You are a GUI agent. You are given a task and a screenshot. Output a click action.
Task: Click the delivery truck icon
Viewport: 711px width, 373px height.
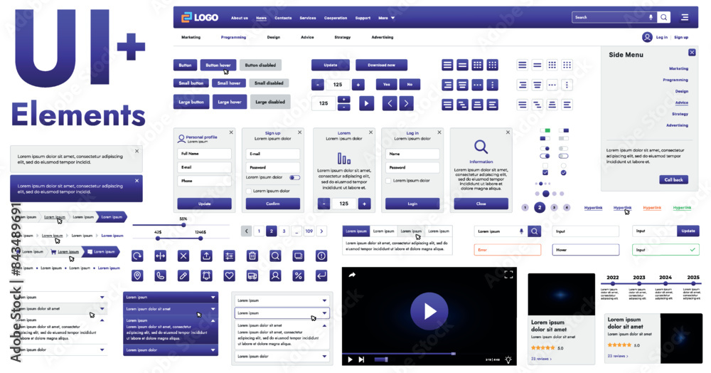pyautogui.click(x=252, y=275)
